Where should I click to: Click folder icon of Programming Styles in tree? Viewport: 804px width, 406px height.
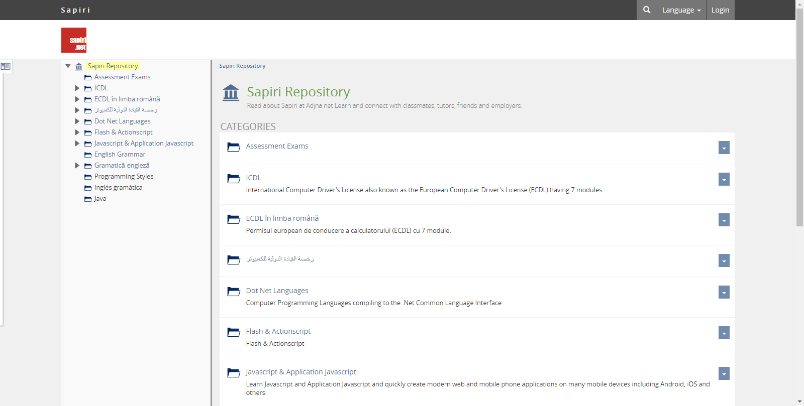88,177
